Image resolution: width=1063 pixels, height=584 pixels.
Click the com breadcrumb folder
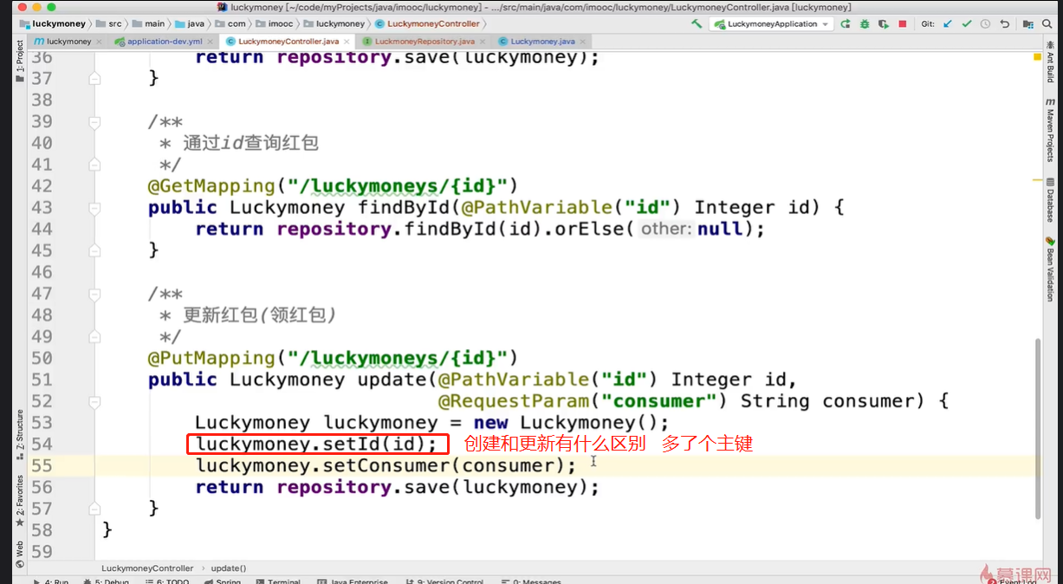coord(230,23)
